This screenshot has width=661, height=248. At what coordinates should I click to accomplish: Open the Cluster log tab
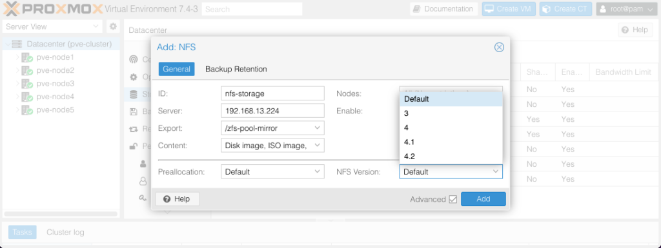tap(65, 232)
